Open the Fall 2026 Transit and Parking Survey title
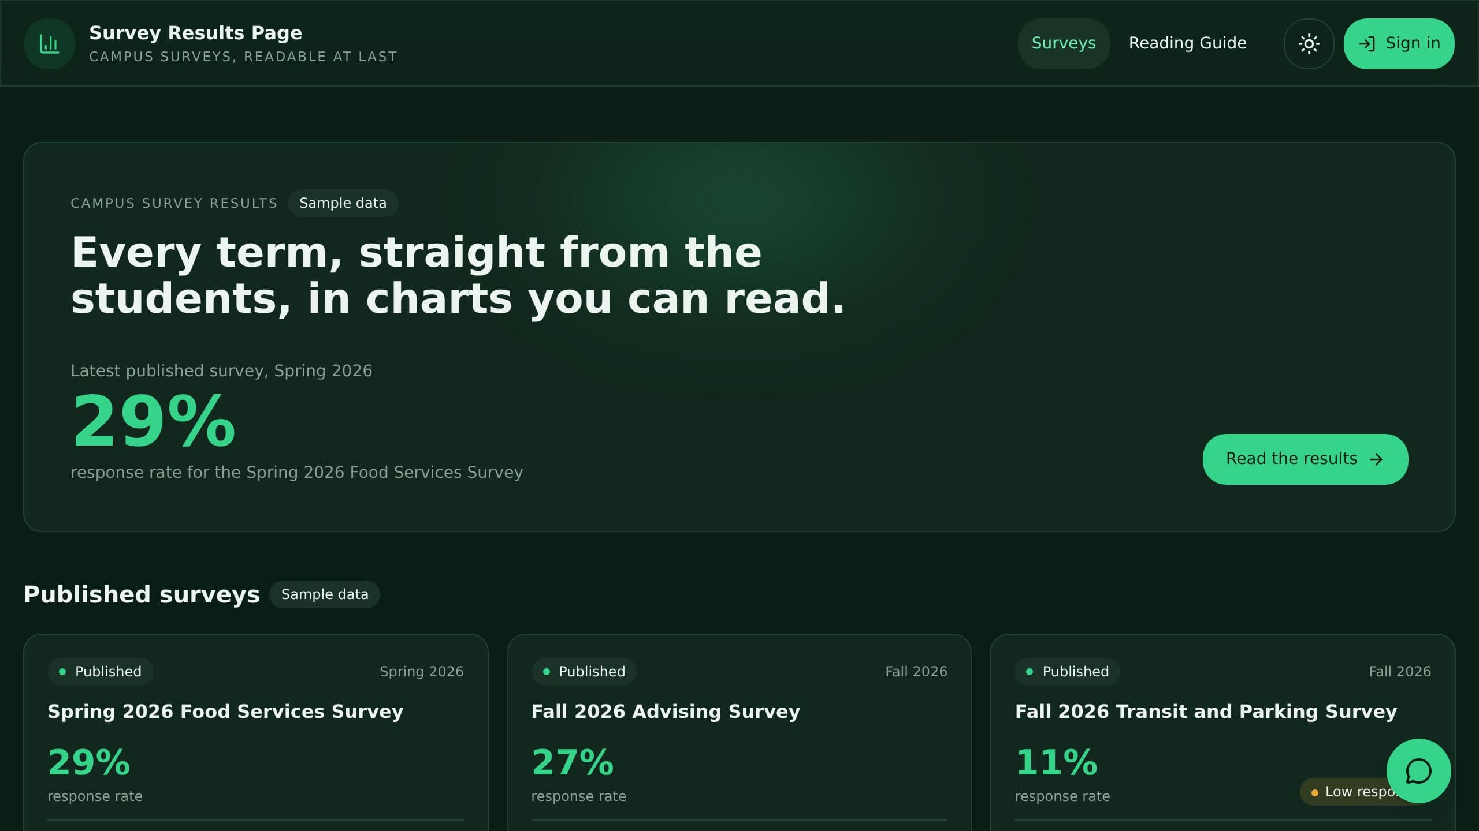Image resolution: width=1479 pixels, height=831 pixels. (1206, 712)
